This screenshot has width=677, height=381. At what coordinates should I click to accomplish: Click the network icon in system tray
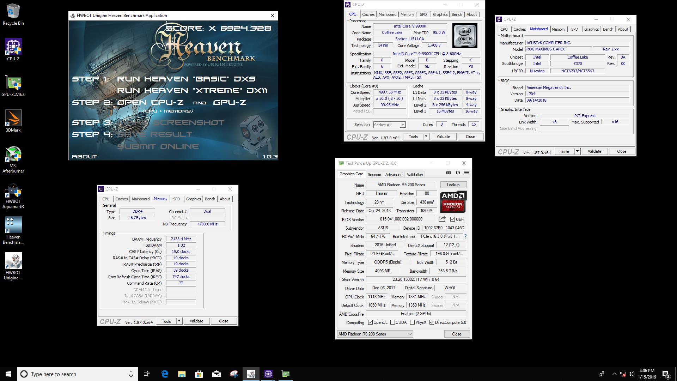pos(623,374)
